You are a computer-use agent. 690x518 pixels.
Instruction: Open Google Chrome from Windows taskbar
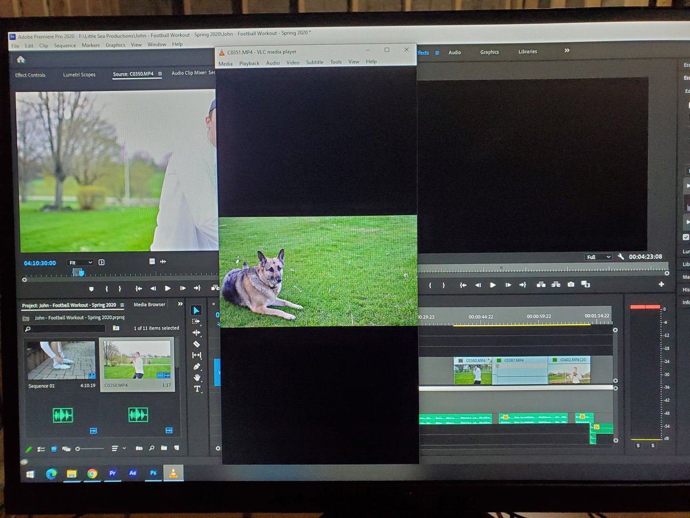coord(92,474)
